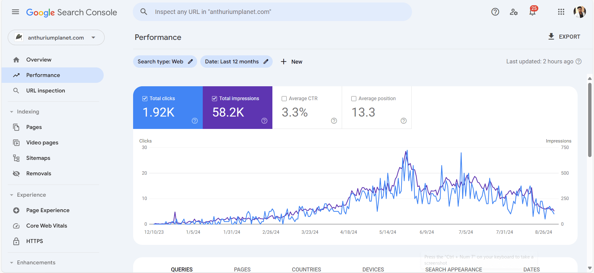This screenshot has height=273, width=594.
Task: Click the help icon beside Last updated
Action: (x=579, y=62)
